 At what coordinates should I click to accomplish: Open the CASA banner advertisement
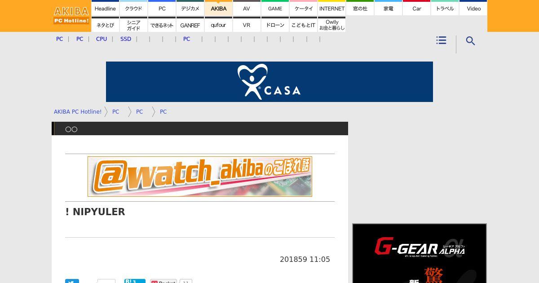[269, 82]
